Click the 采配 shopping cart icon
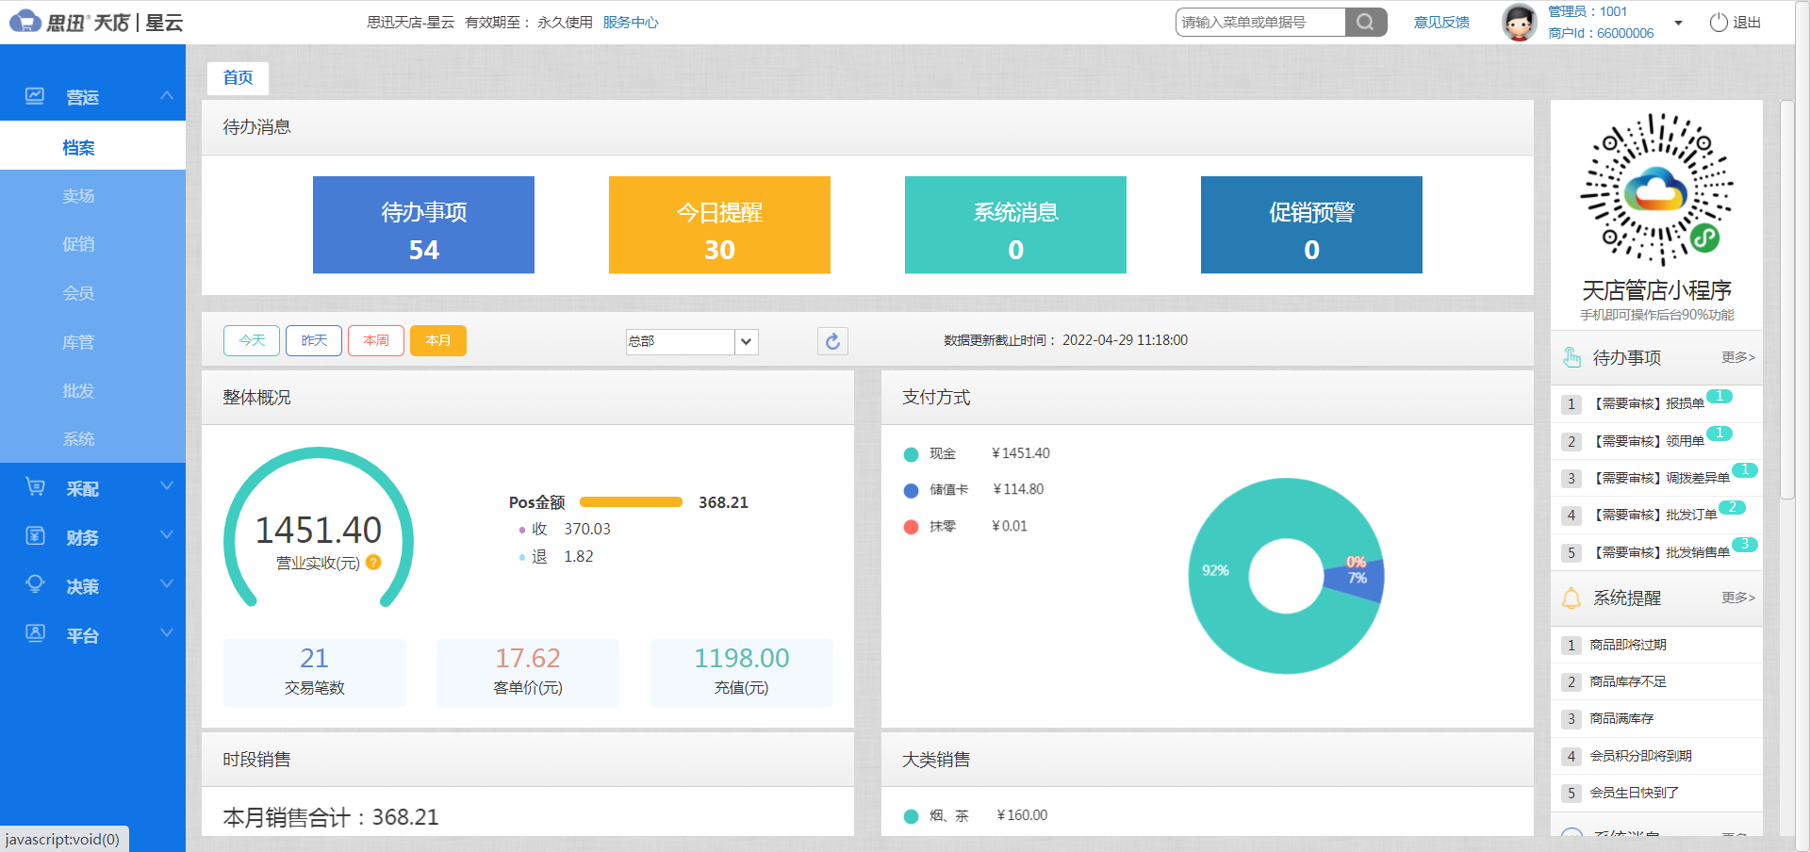 tap(35, 487)
